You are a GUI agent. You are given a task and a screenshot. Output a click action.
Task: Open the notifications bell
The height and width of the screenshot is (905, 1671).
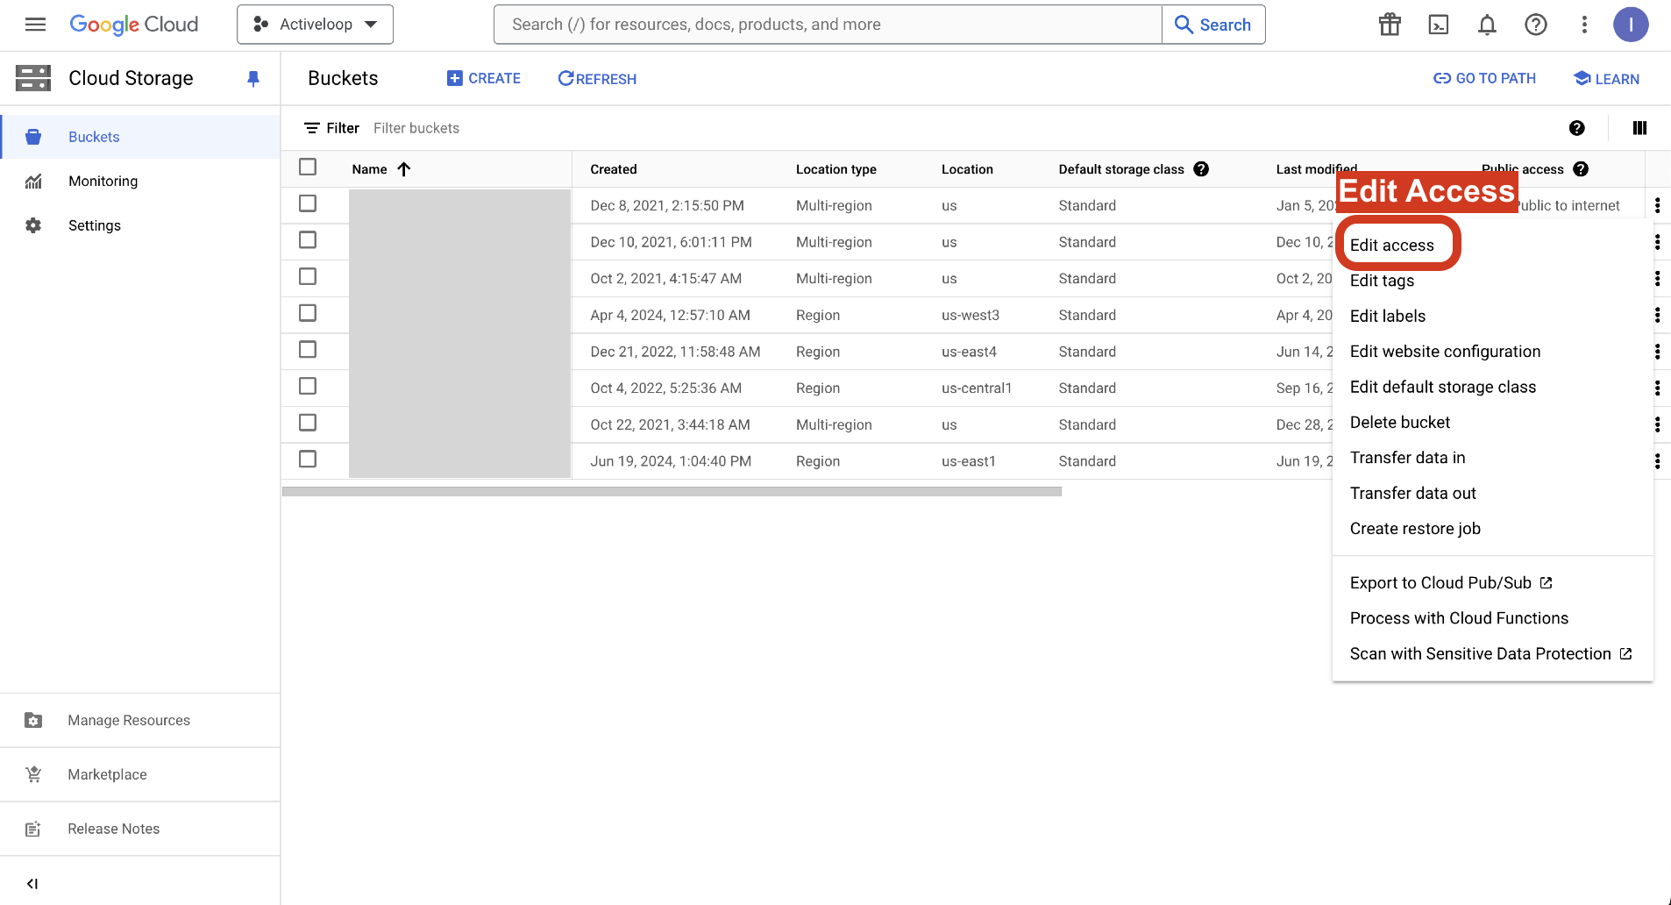tap(1487, 25)
